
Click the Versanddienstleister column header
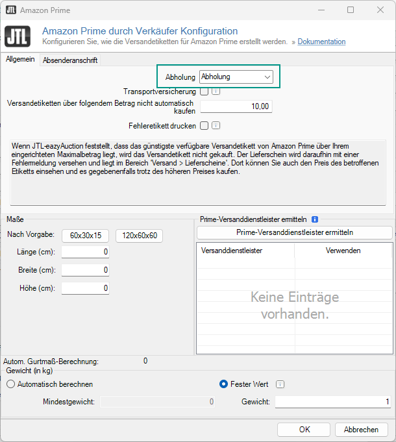click(245, 251)
